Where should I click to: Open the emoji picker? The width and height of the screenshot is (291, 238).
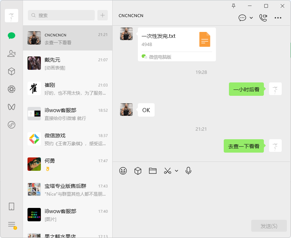(123, 171)
